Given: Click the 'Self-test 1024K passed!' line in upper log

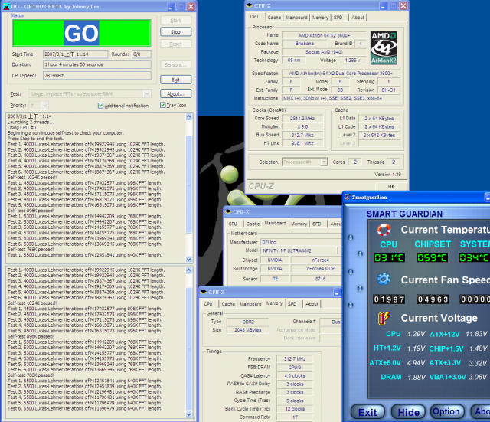Looking at the screenshot, I should click(x=32, y=178).
